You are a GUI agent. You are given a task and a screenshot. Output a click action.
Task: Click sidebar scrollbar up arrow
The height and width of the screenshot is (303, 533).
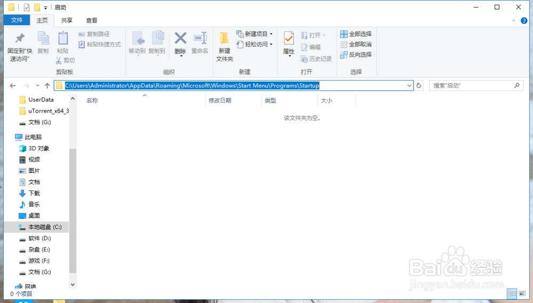[72, 99]
